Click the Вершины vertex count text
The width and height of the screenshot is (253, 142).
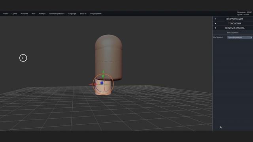[x=244, y=12]
